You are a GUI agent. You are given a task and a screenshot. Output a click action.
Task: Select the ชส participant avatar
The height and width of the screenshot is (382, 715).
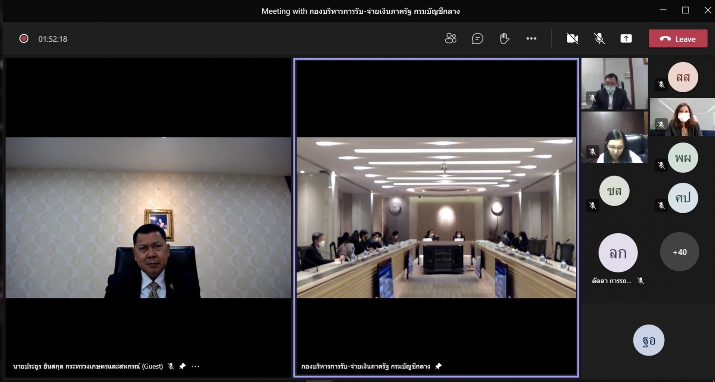(614, 191)
